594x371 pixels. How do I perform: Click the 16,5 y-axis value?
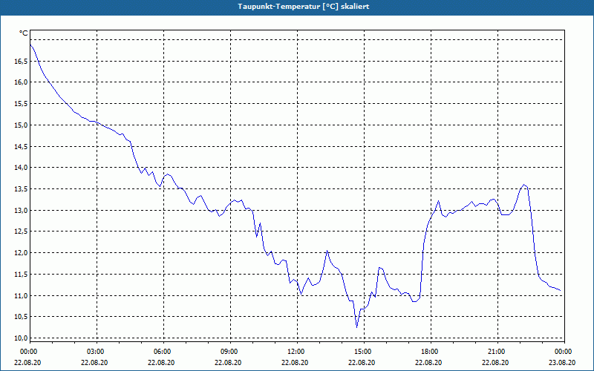coord(22,61)
